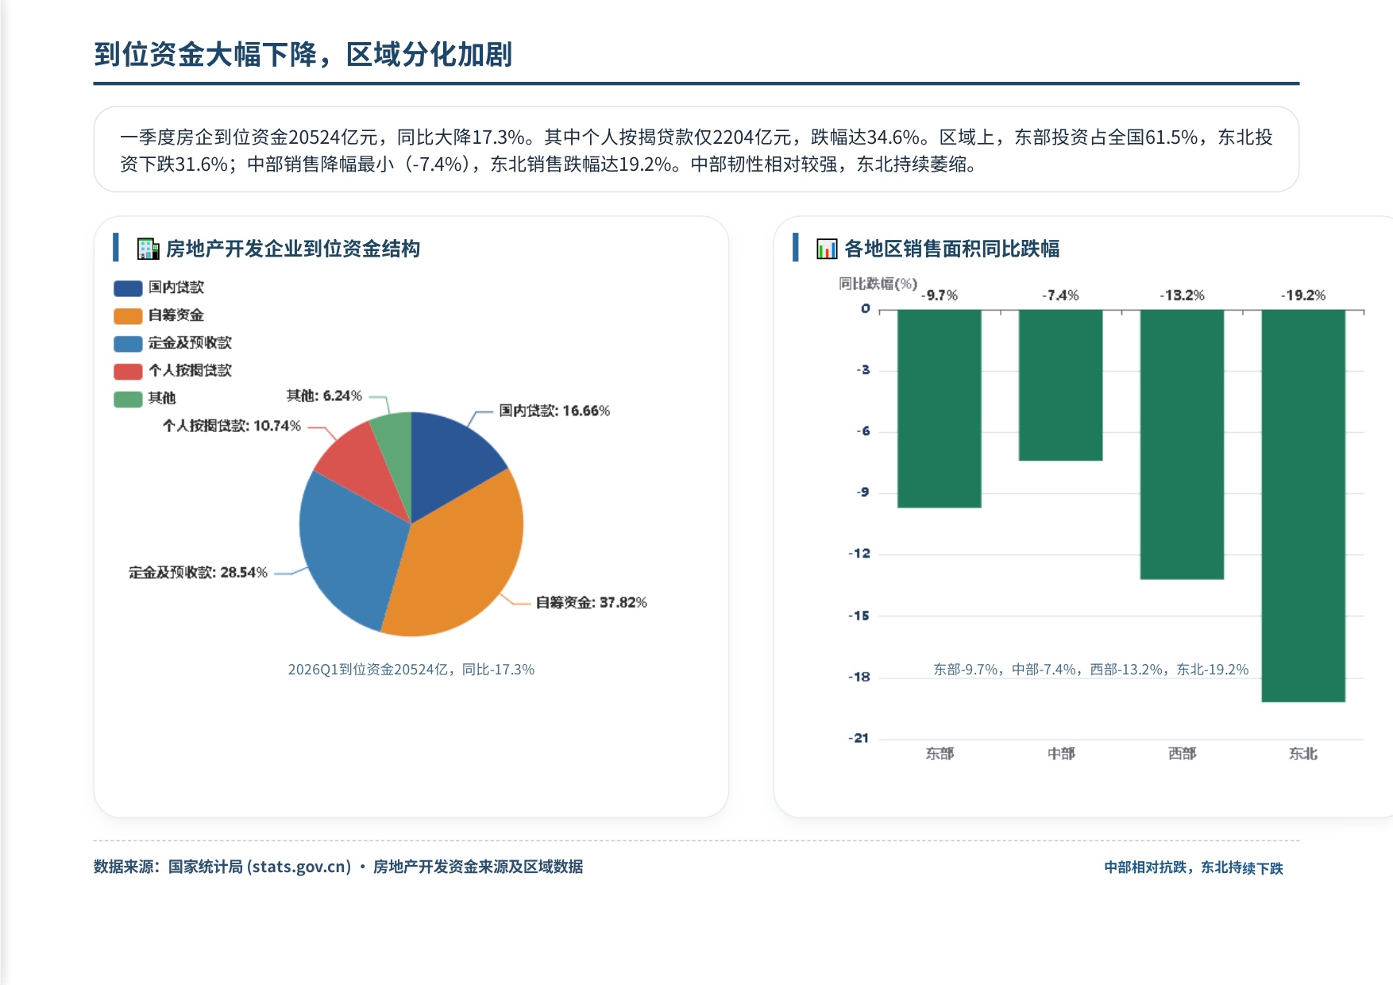Toggle the 个人按揭贷款 red legend swatch
Viewport: 1393px width, 985px height.
(x=128, y=371)
